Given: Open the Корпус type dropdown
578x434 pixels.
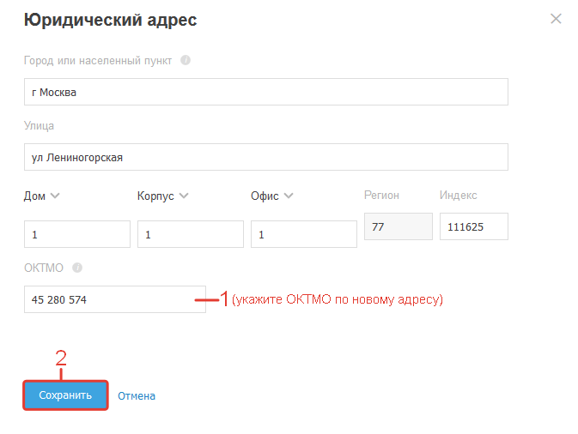Looking at the screenshot, I should (162, 196).
